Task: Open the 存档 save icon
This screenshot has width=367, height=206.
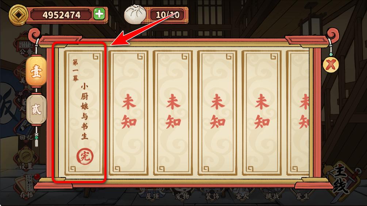Action: click(26, 187)
